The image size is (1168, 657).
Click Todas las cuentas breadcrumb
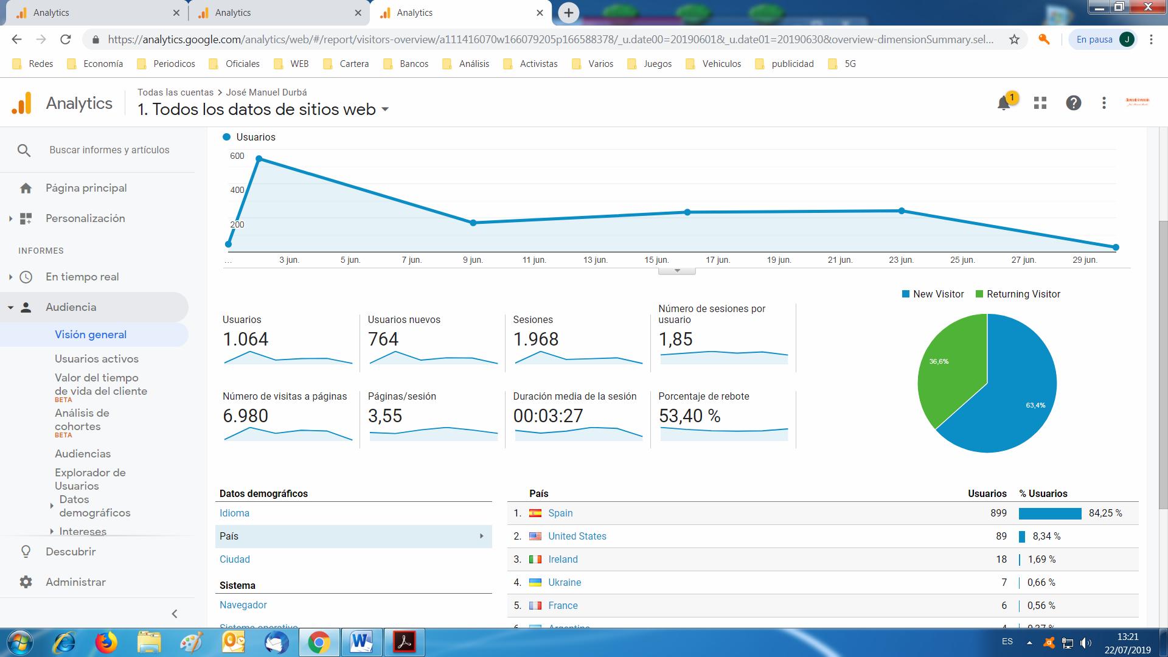(175, 92)
